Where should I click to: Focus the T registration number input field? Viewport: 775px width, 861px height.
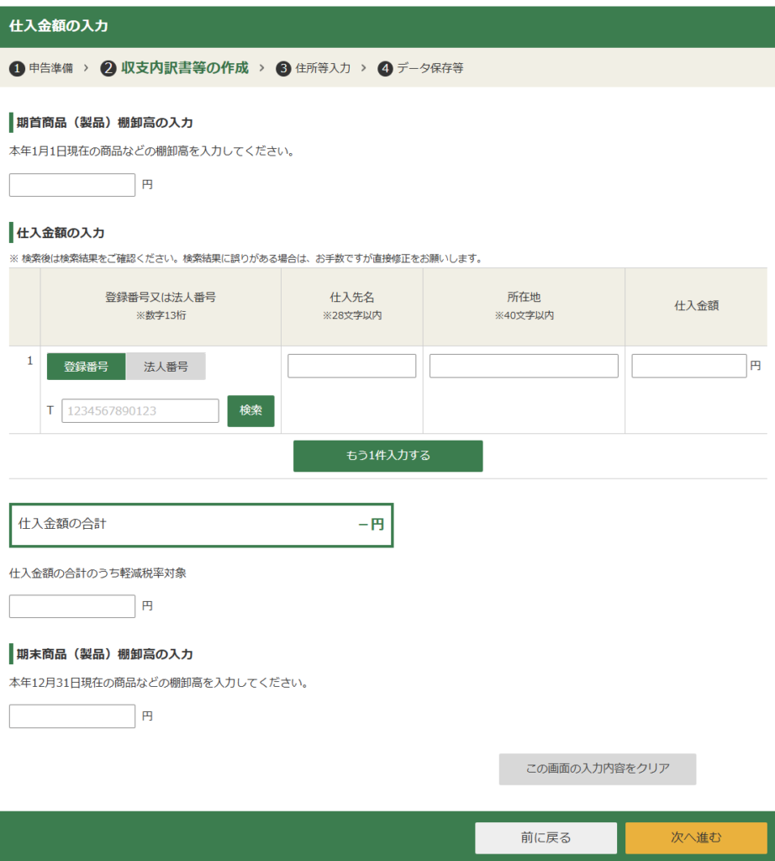point(140,410)
